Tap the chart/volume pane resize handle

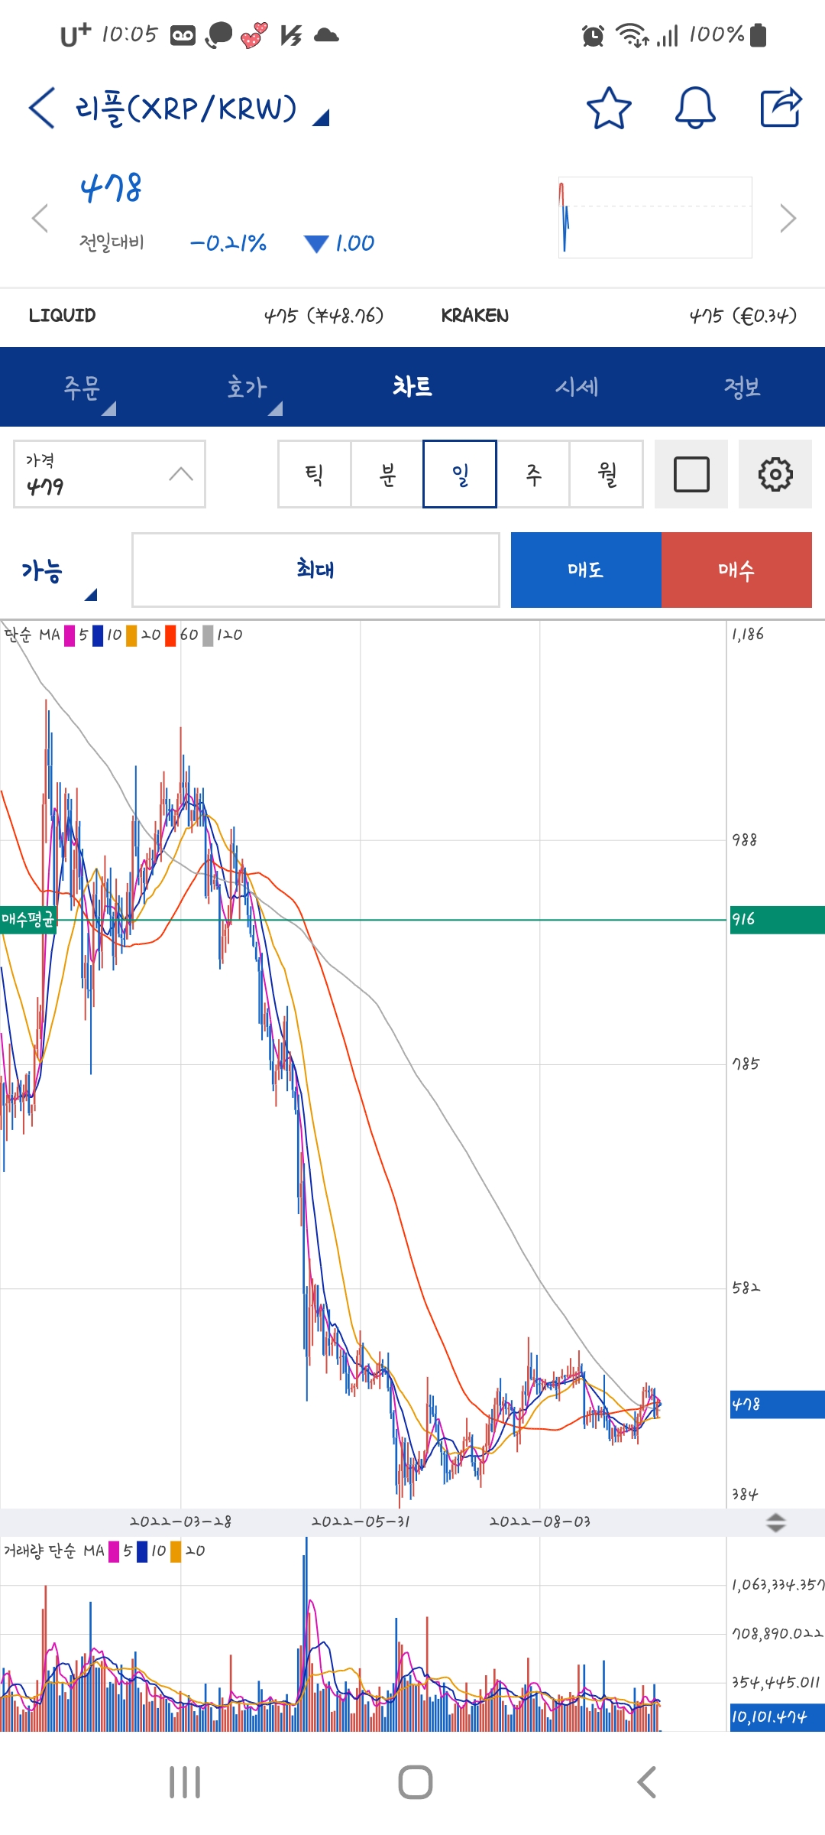click(x=775, y=1522)
